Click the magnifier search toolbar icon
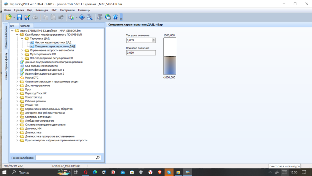 pyautogui.click(x=90, y=17)
